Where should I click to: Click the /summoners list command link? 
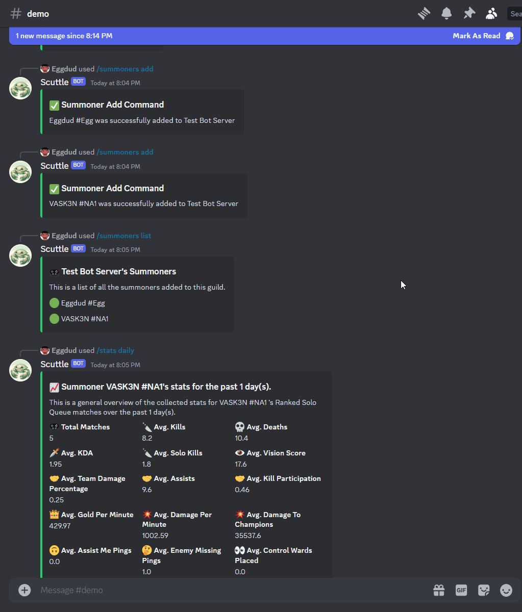point(123,236)
